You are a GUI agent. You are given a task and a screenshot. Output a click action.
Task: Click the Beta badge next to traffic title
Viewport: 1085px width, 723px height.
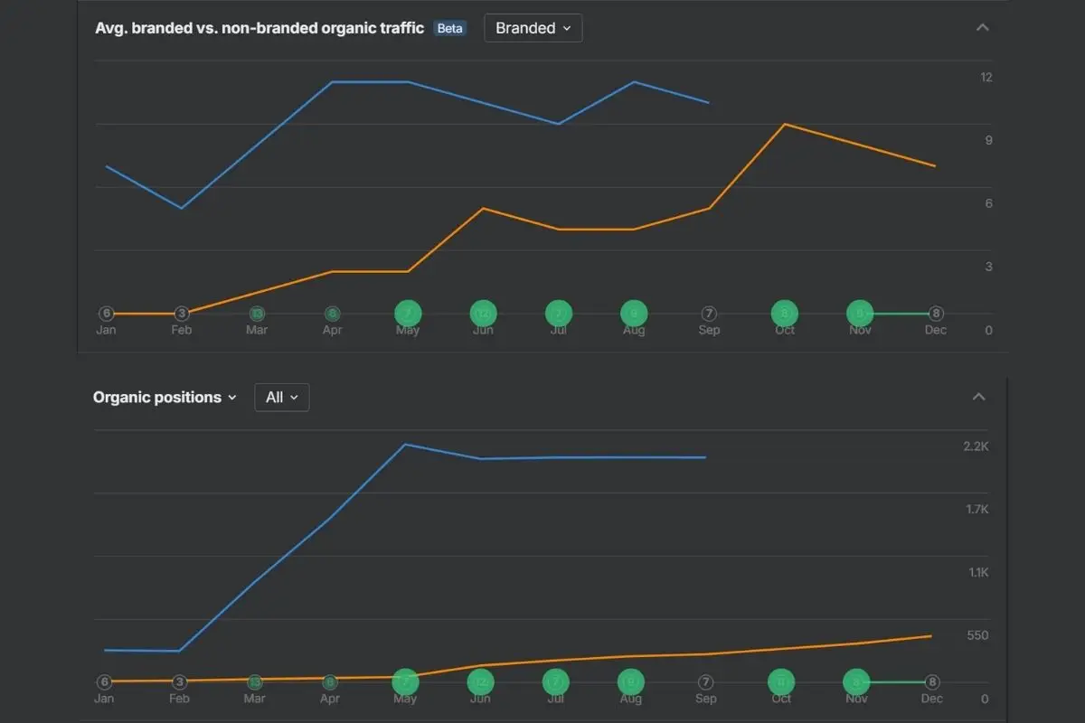coord(450,28)
